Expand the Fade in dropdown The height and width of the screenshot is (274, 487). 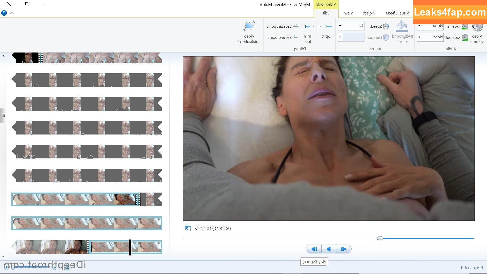coord(419,26)
